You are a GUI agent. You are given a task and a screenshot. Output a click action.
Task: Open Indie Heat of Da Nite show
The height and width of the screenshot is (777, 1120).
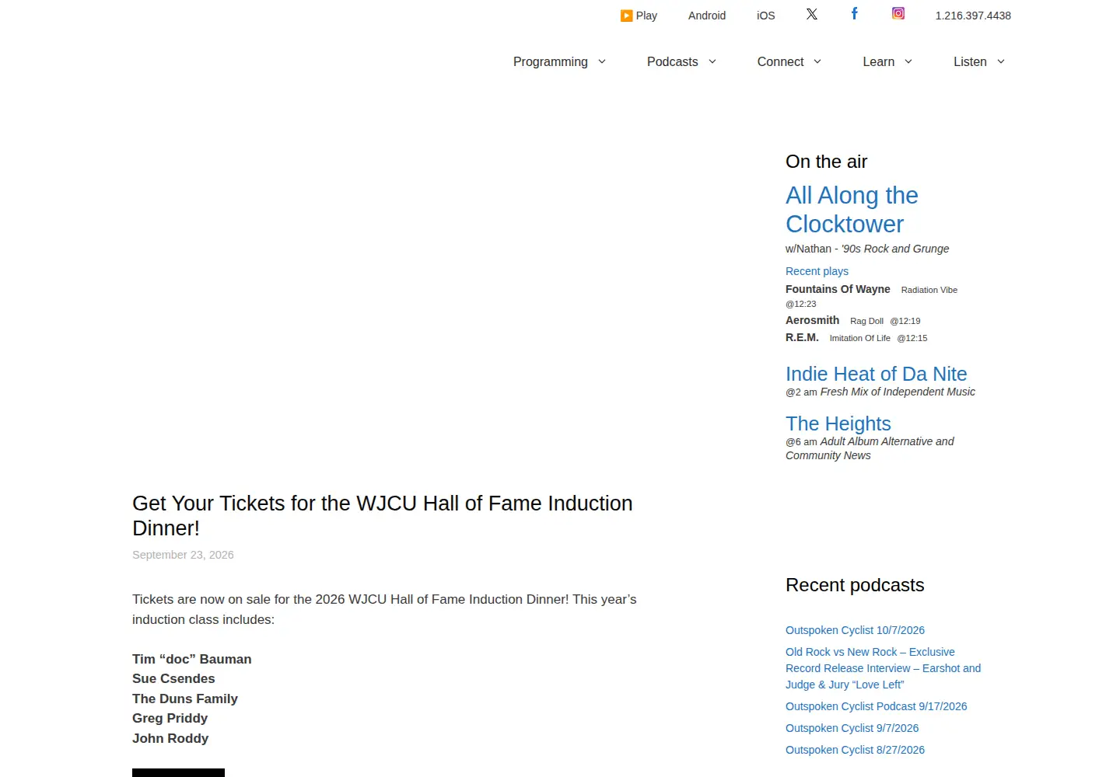[x=877, y=374]
